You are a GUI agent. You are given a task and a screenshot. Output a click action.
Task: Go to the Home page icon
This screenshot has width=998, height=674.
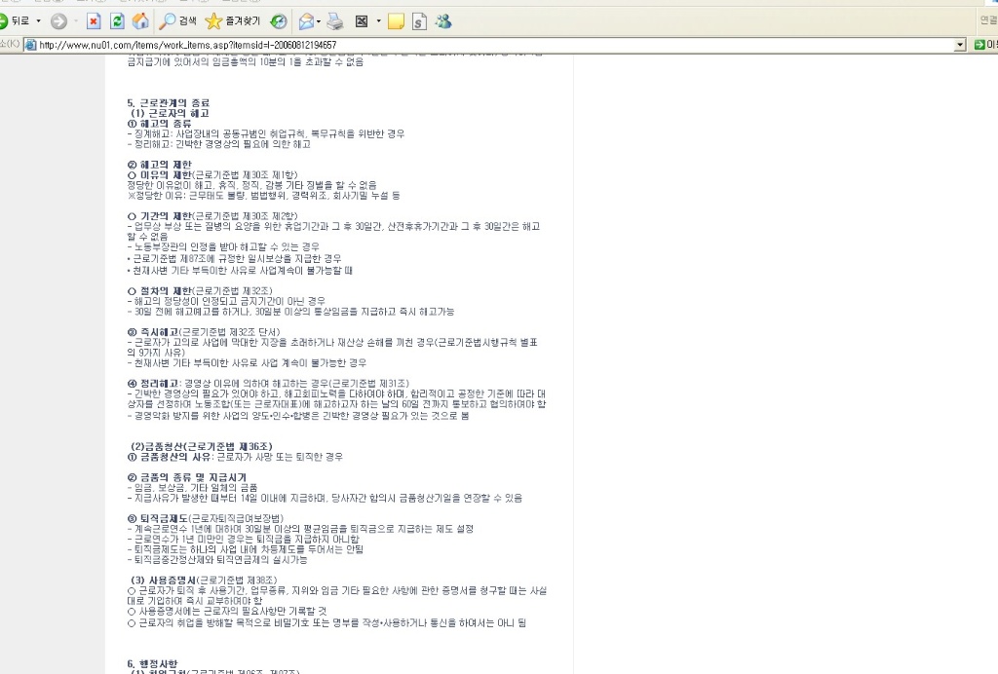click(x=140, y=21)
